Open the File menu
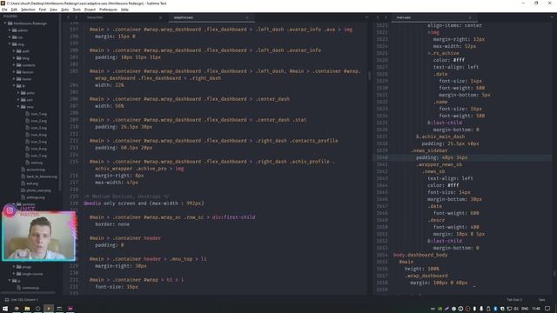557x313 pixels. point(4,10)
